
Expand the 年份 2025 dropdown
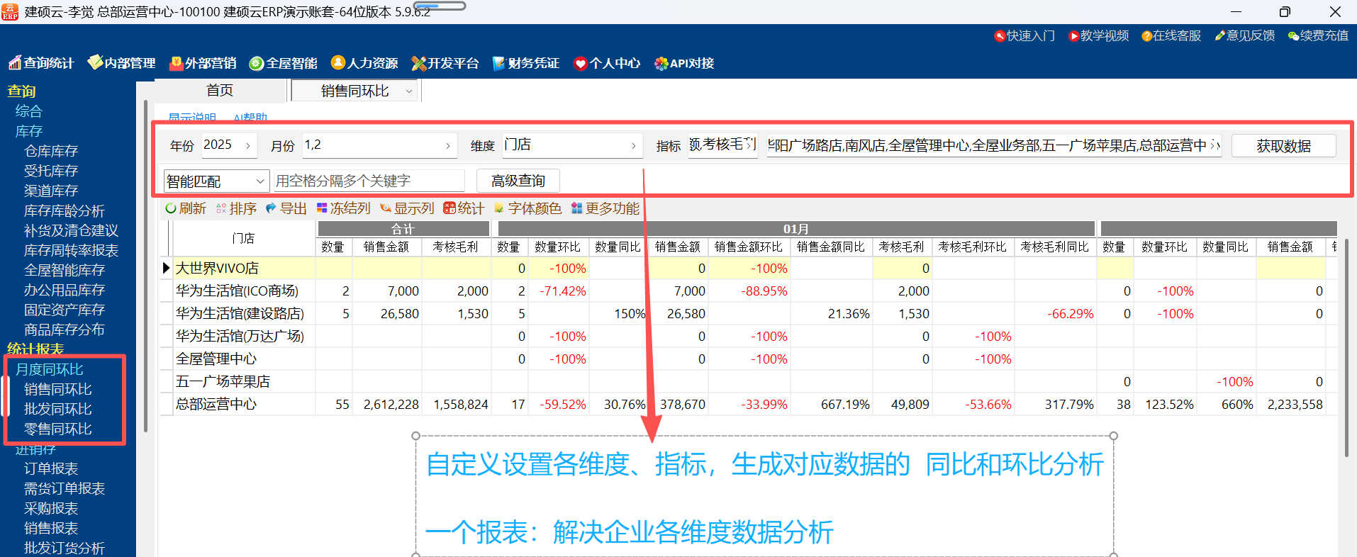pyautogui.click(x=247, y=146)
